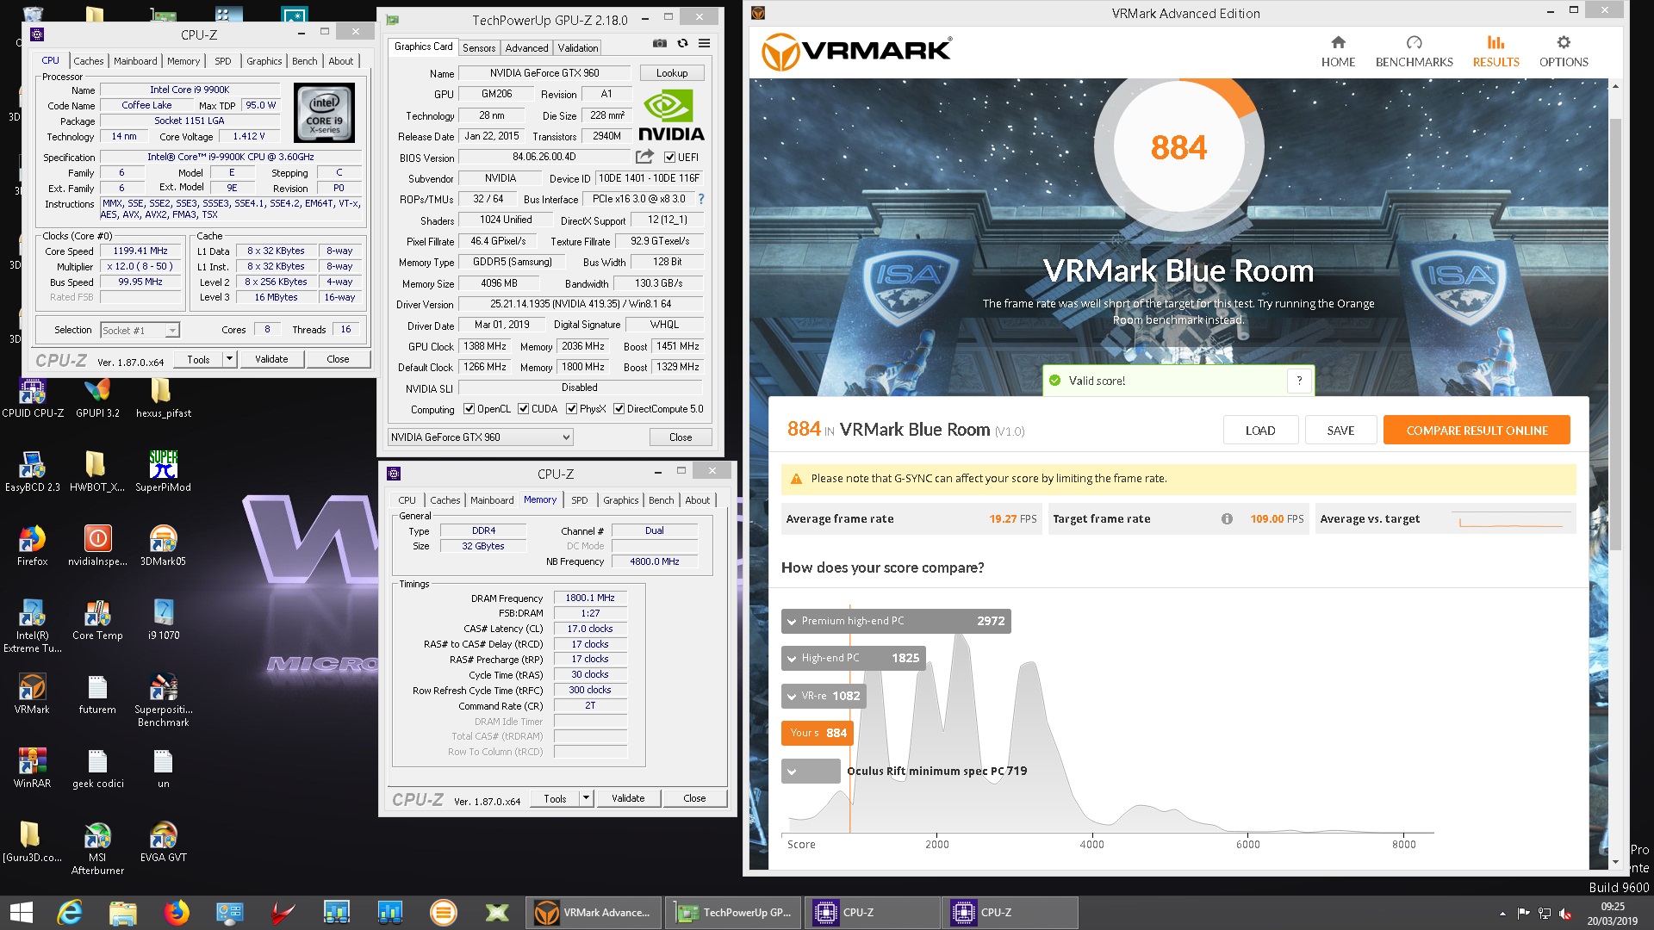Viewport: 1654px width, 930px height.
Task: Click the GPU name field NVIDIA GeForce GTX 960
Action: [x=544, y=73]
